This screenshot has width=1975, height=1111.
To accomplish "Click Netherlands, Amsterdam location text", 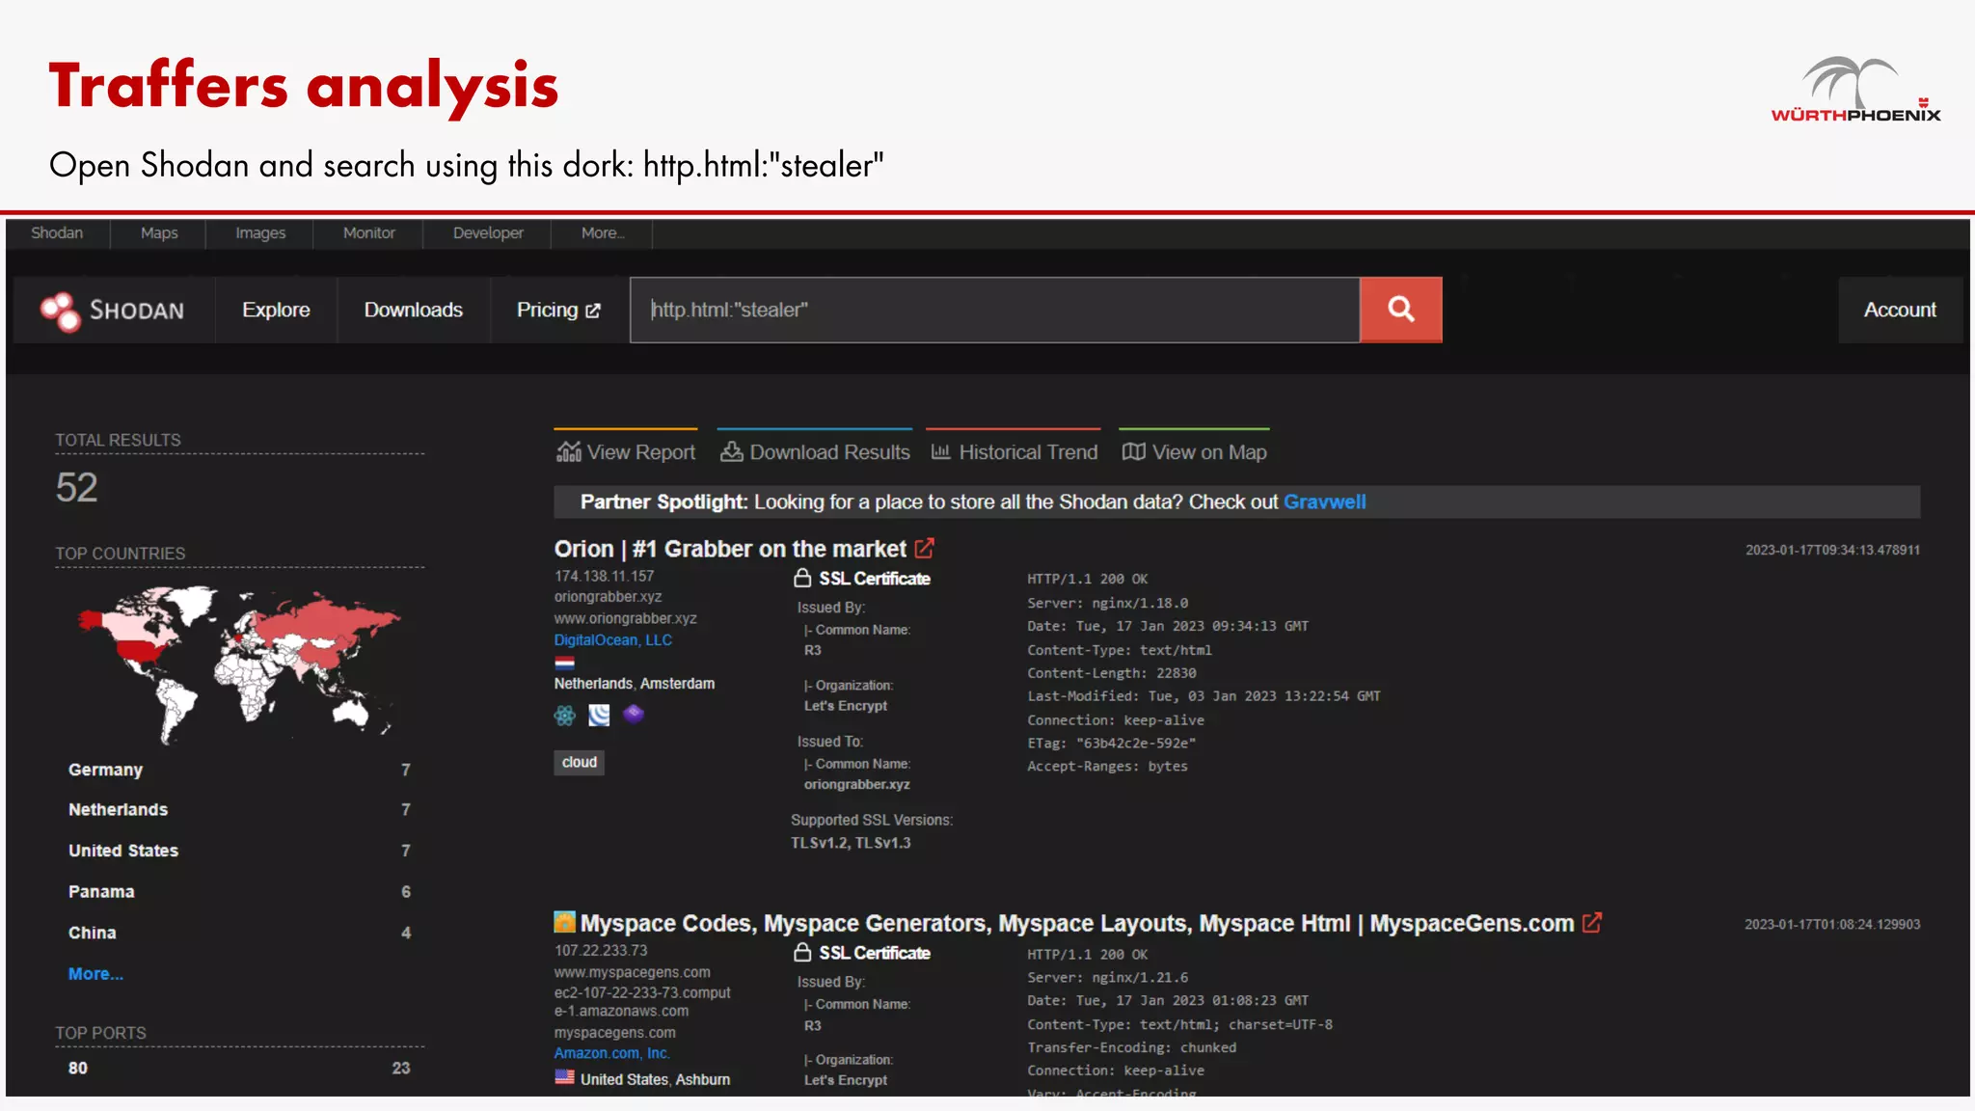I will pyautogui.click(x=635, y=683).
